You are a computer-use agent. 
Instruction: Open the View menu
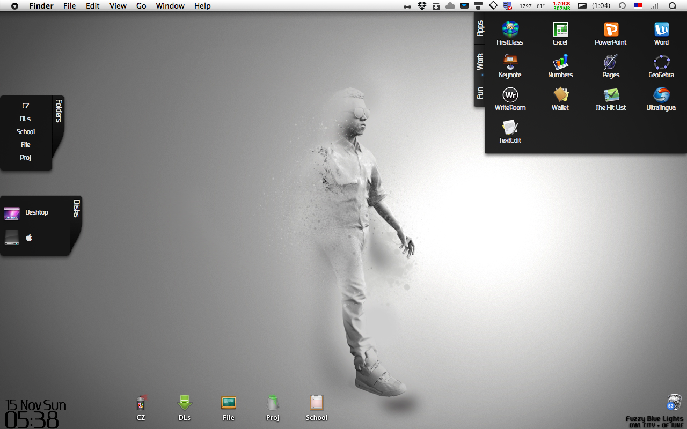pyautogui.click(x=118, y=6)
